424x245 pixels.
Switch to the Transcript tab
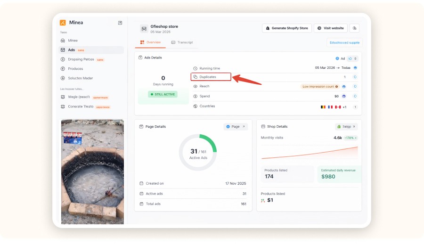pyautogui.click(x=182, y=42)
